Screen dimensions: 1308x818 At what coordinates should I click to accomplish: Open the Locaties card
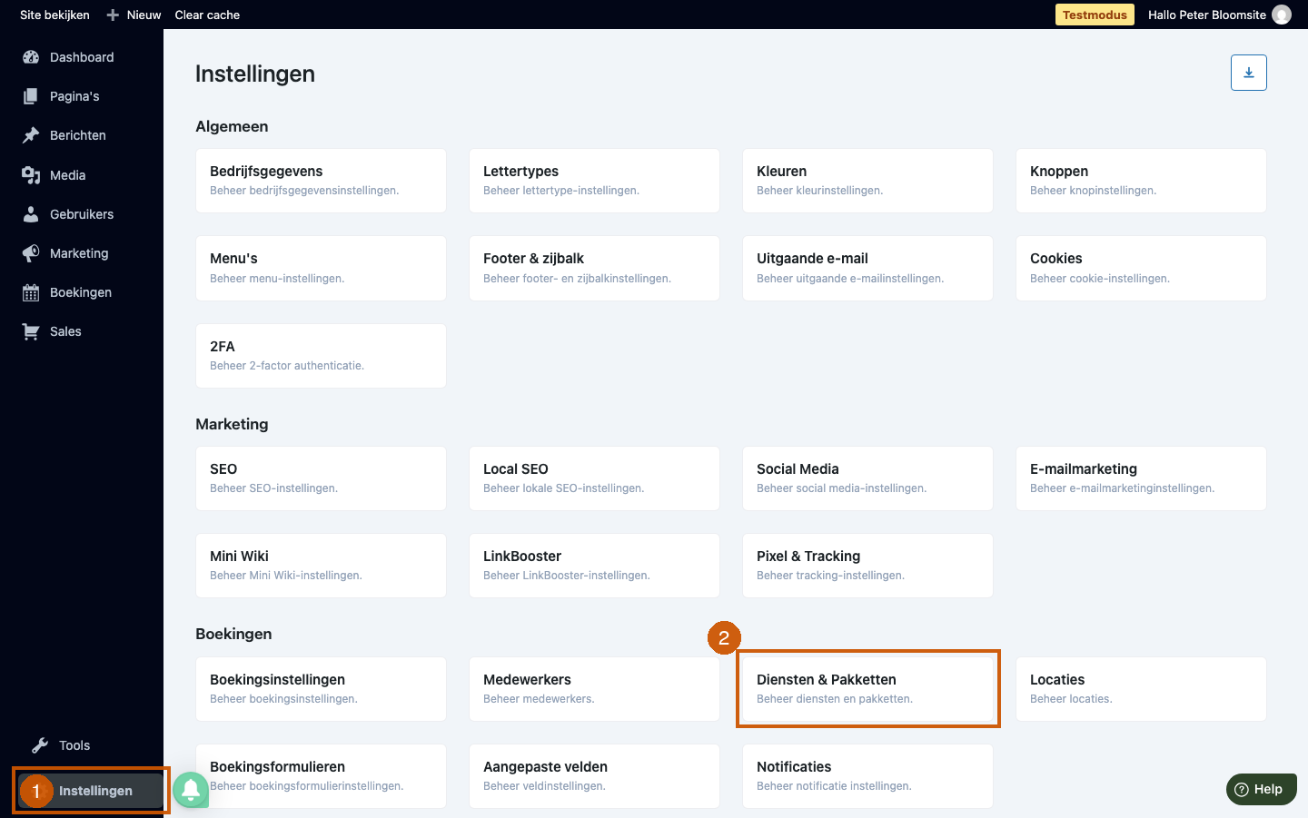[1141, 689]
